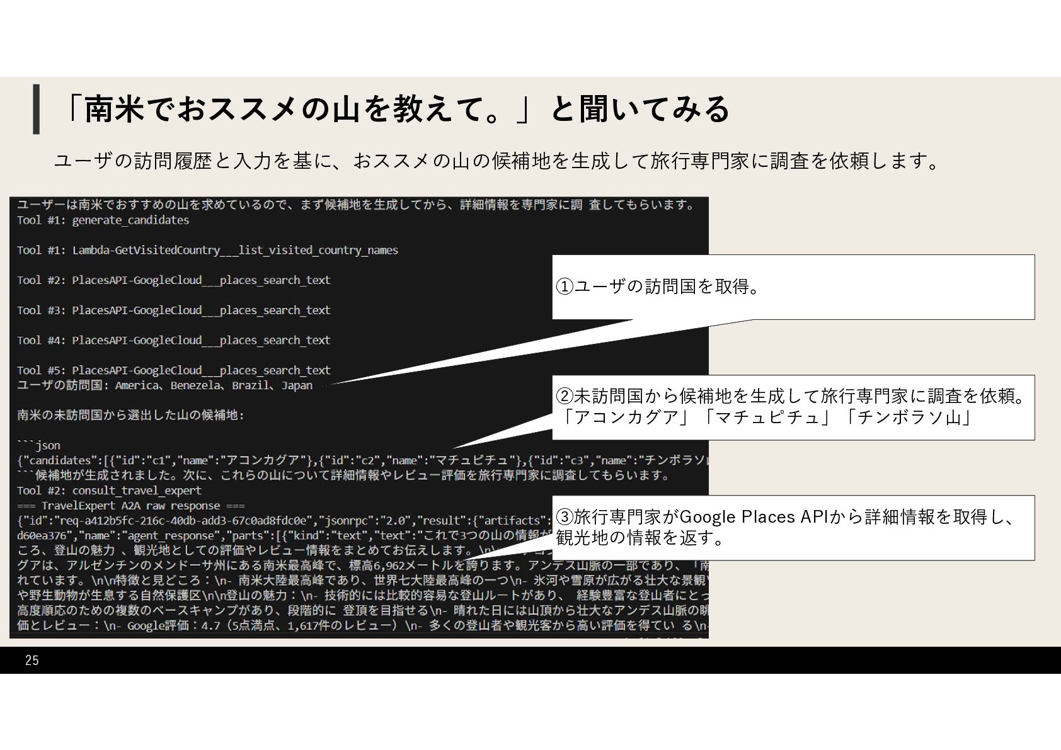Click the slide page number 25
Image resolution: width=1061 pixels, height=750 pixels.
point(32,661)
